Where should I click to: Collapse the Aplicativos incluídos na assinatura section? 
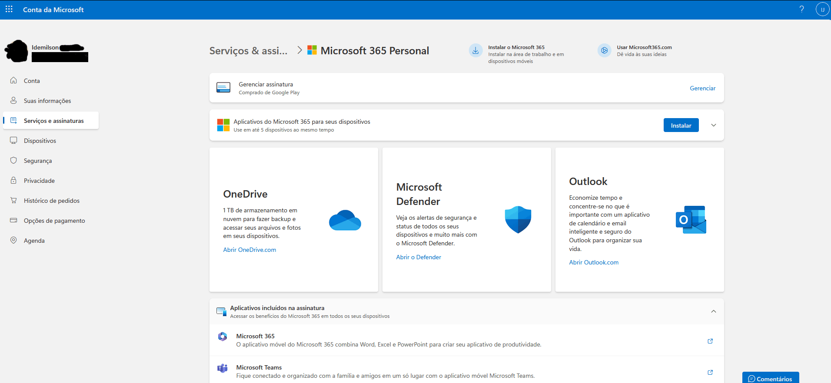tap(714, 311)
